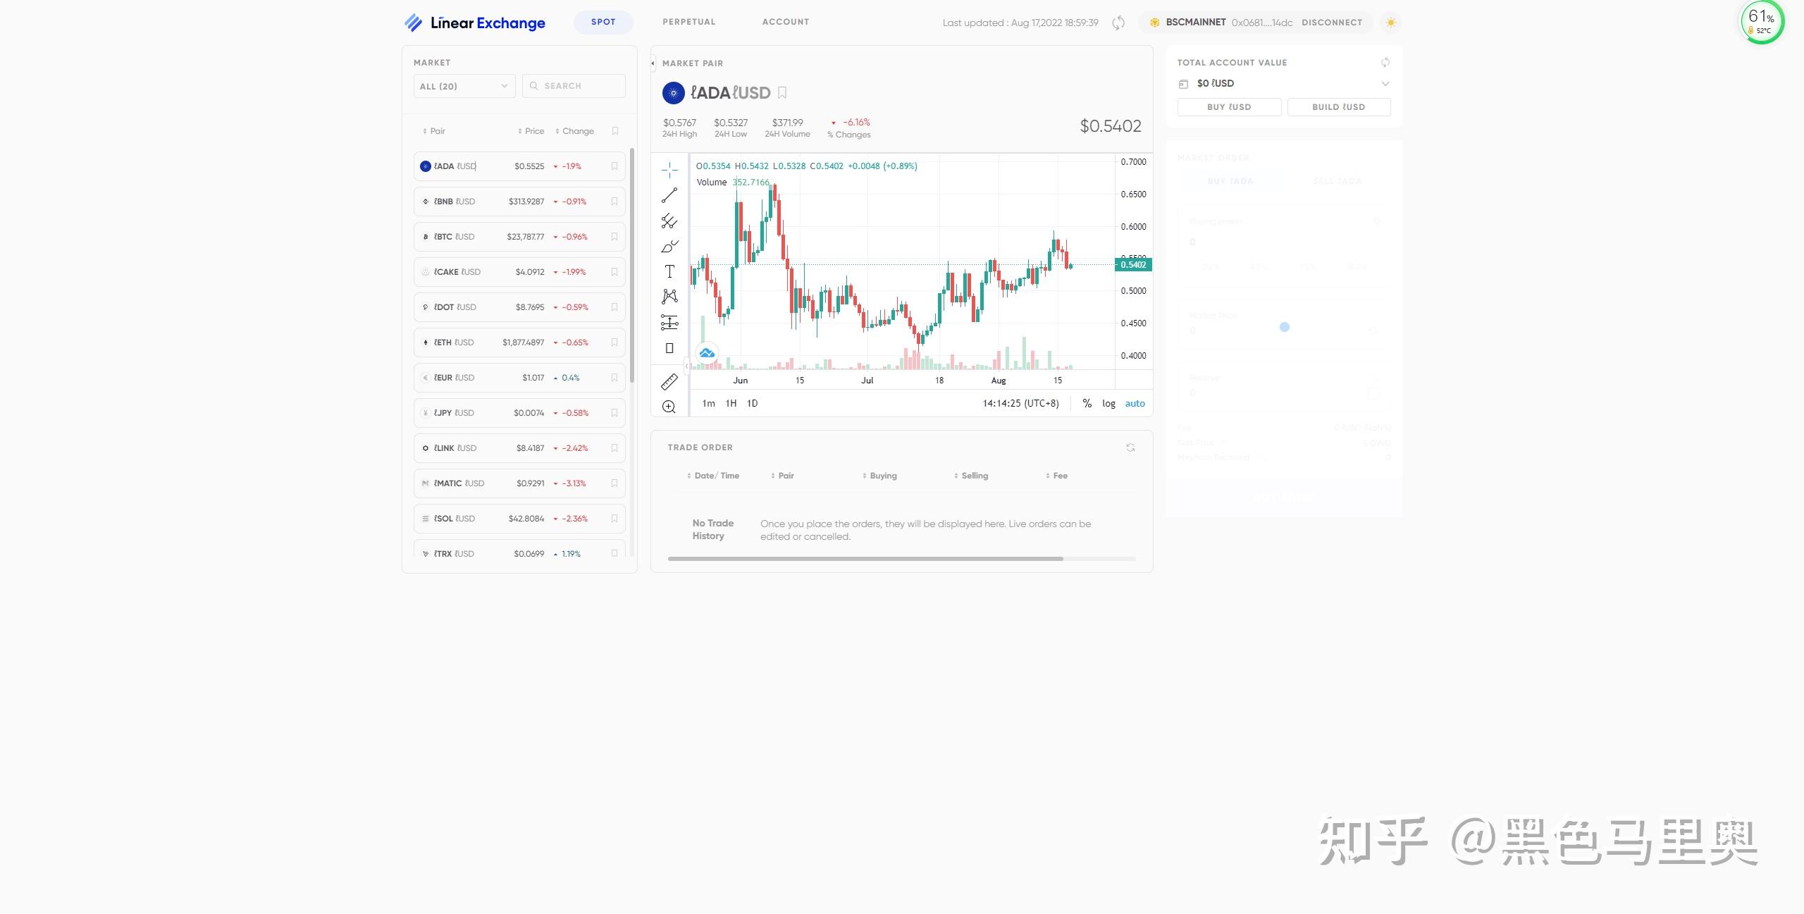
Task: Select the text annotation tool
Action: (x=669, y=271)
